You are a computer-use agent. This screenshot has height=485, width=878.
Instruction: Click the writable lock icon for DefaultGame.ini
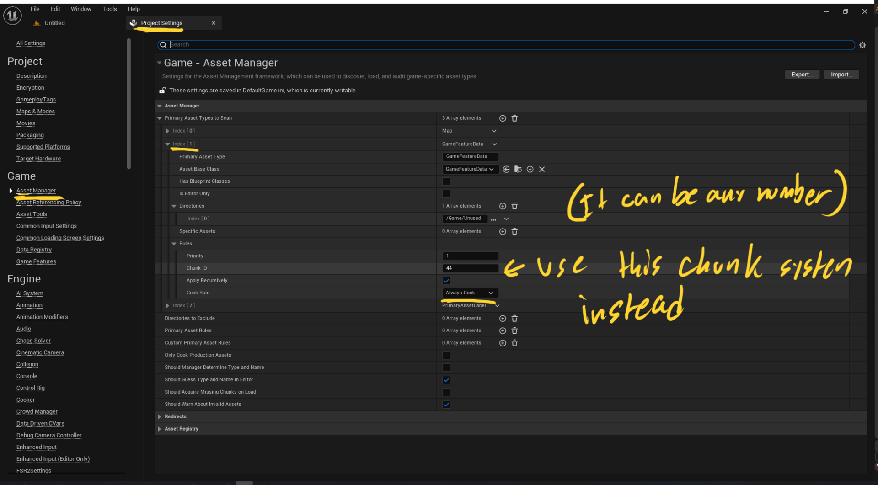[162, 91]
